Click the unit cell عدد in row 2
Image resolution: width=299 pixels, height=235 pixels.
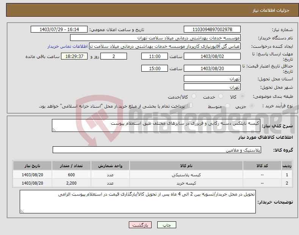tap(110, 183)
